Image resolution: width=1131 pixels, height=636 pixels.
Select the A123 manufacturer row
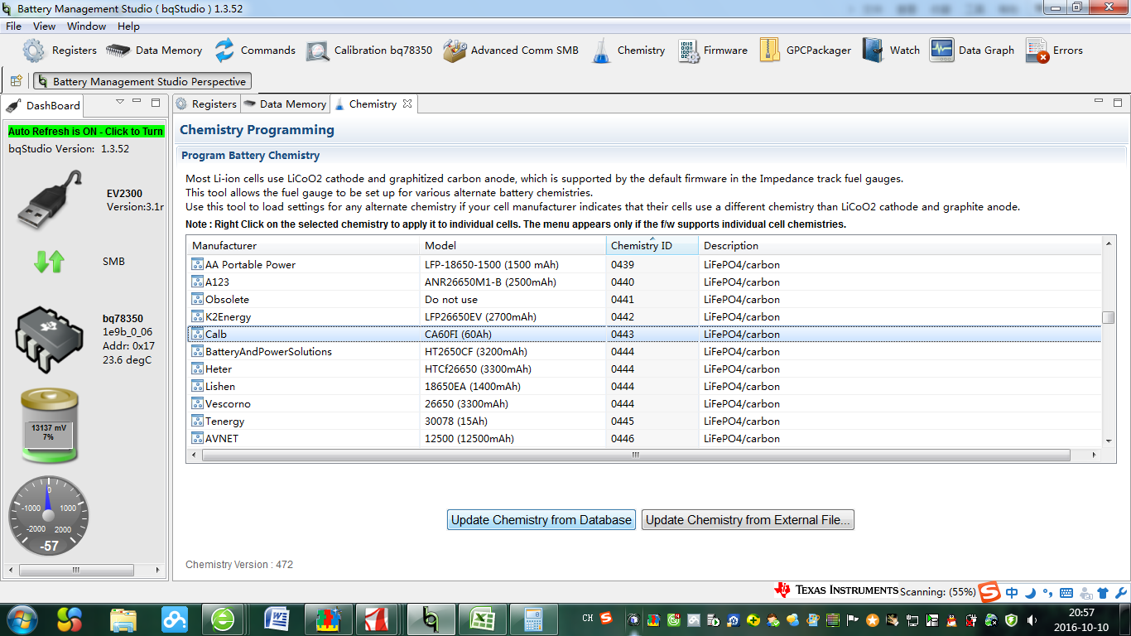[644, 282]
